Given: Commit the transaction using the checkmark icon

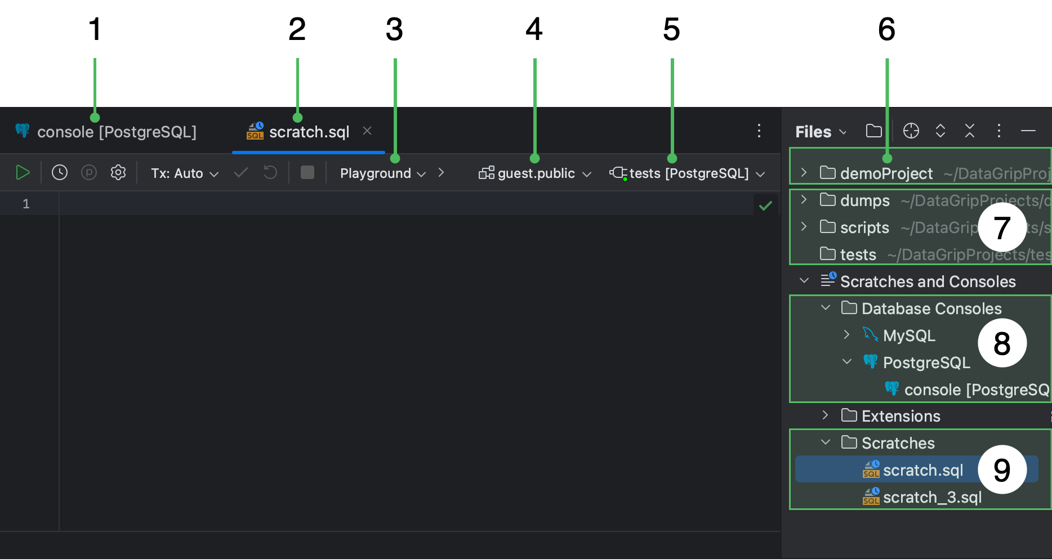Looking at the screenshot, I should pyautogui.click(x=240, y=172).
